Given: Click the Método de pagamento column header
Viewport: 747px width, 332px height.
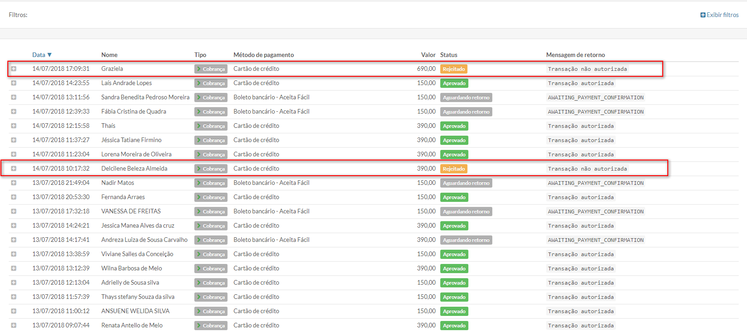Looking at the screenshot, I should pyautogui.click(x=263, y=55).
